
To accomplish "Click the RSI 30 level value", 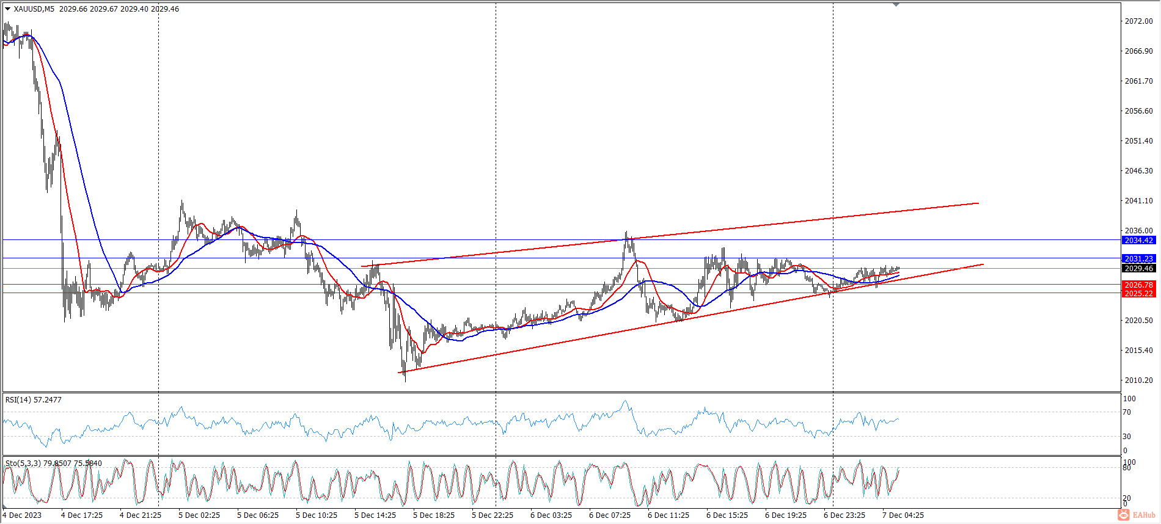I will pyautogui.click(x=1127, y=437).
